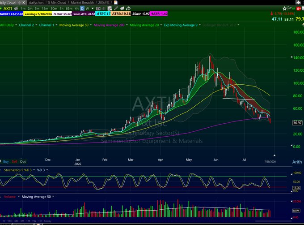Open the chart template icon with person
The height and width of the screenshot is (225, 304).
click(110, 9)
